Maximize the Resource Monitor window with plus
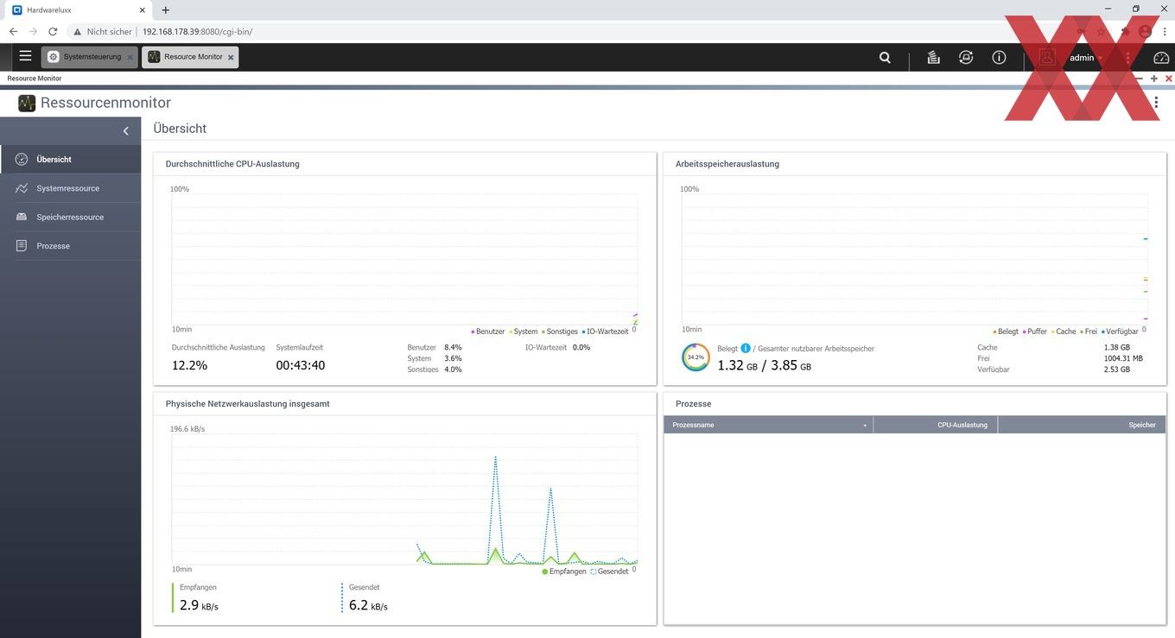1175x638 pixels. [1154, 79]
